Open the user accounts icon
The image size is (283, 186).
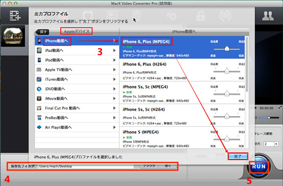point(268,16)
